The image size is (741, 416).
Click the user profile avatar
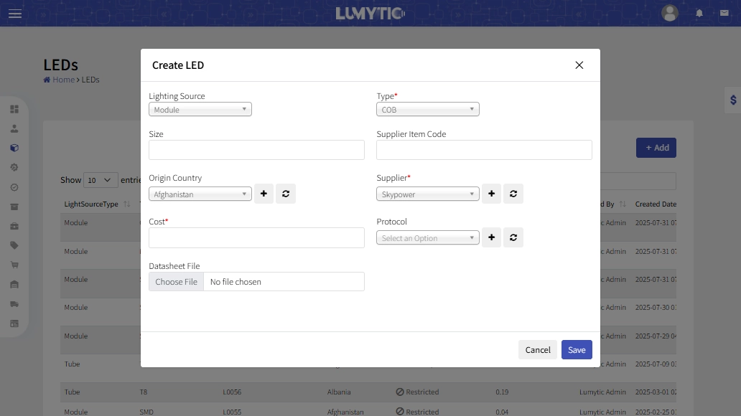pyautogui.click(x=670, y=13)
